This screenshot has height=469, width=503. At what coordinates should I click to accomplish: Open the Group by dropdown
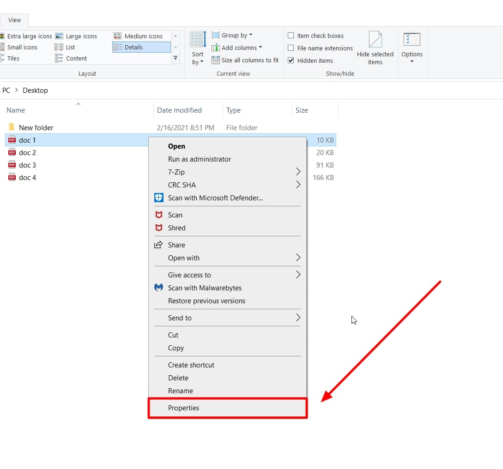[232, 35]
